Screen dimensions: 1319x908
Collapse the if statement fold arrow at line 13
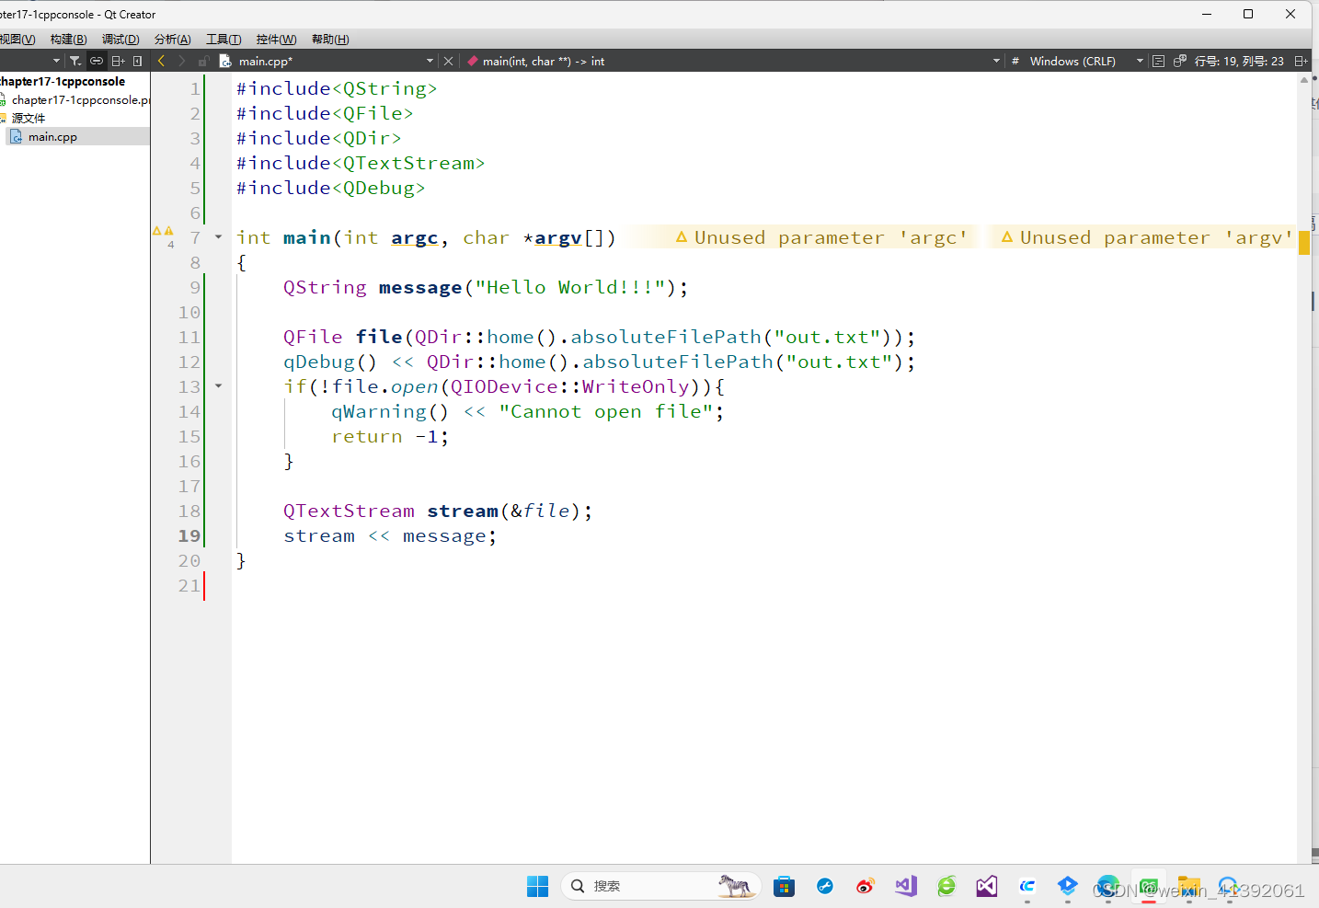click(218, 386)
